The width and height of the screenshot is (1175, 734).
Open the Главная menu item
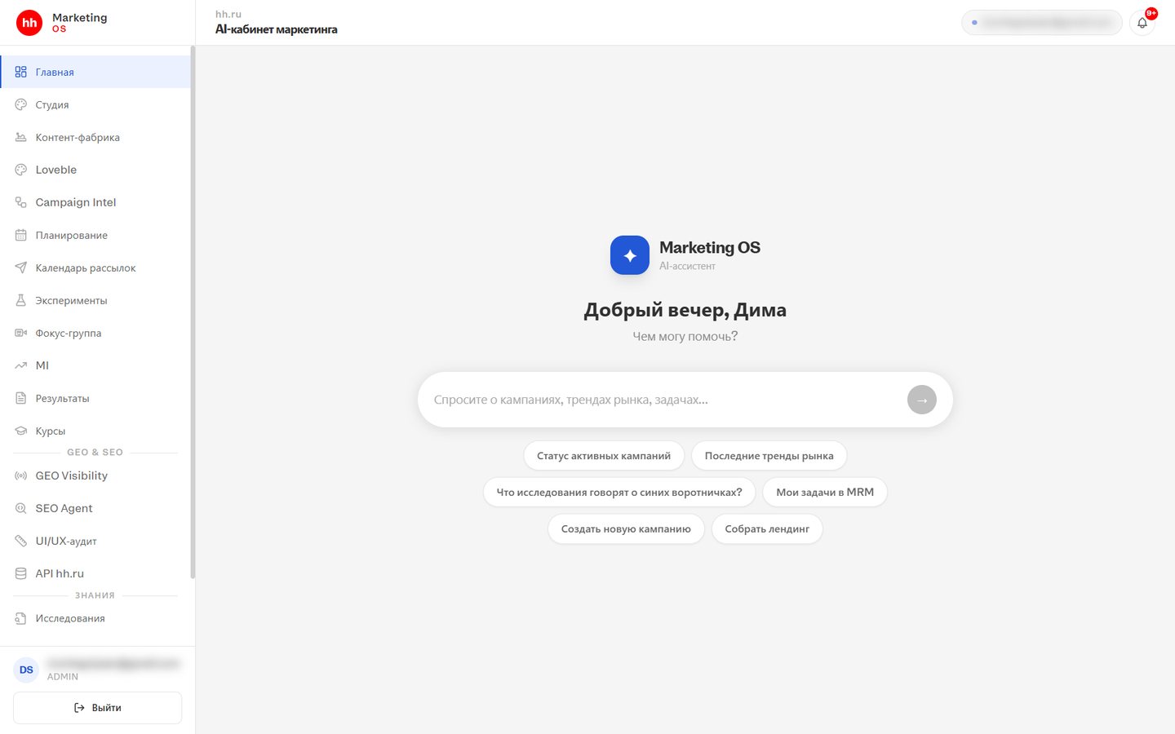click(95, 72)
